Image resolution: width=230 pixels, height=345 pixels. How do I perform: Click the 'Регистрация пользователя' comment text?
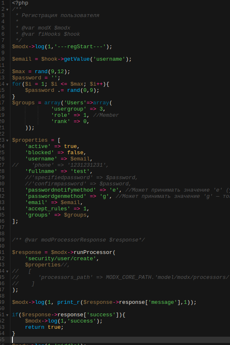point(61,15)
